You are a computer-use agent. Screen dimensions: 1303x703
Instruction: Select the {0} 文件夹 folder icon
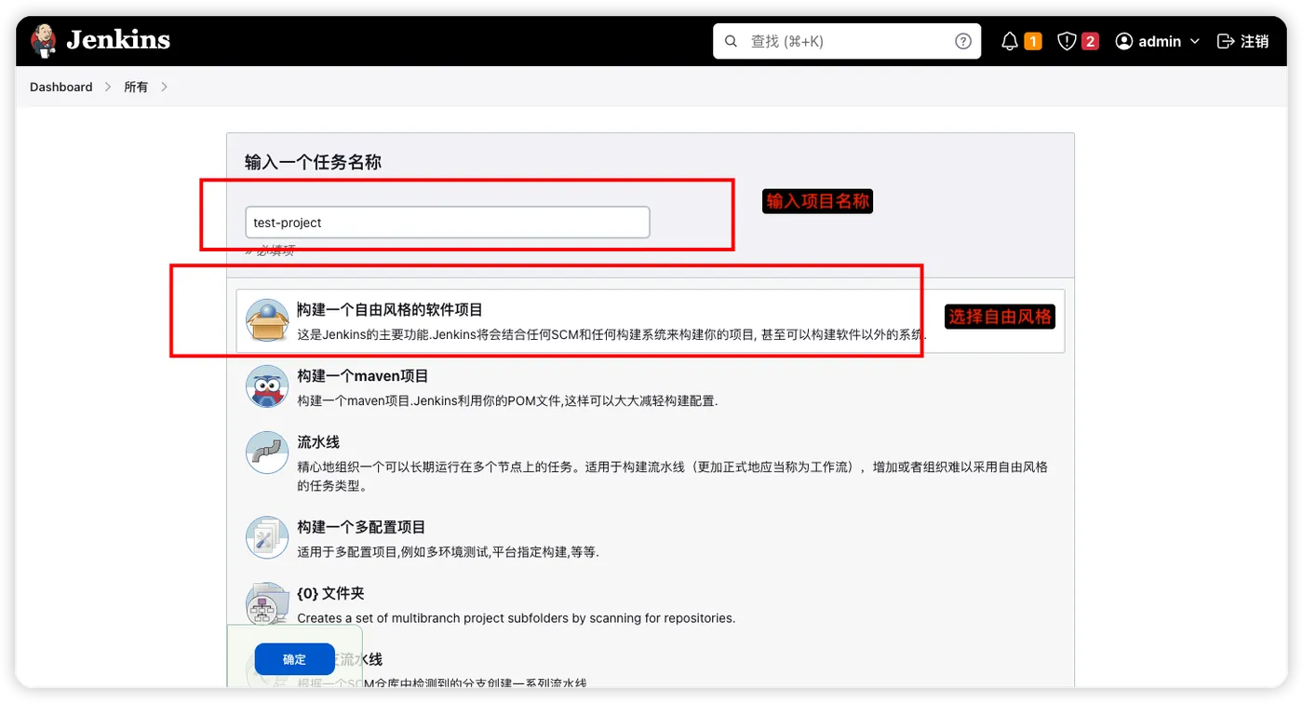(x=267, y=603)
